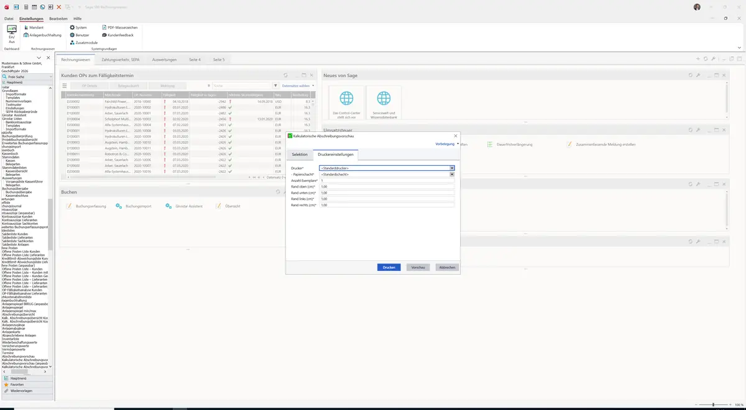Click Rand oben (cm) field
This screenshot has width=746, height=410.
pos(387,186)
